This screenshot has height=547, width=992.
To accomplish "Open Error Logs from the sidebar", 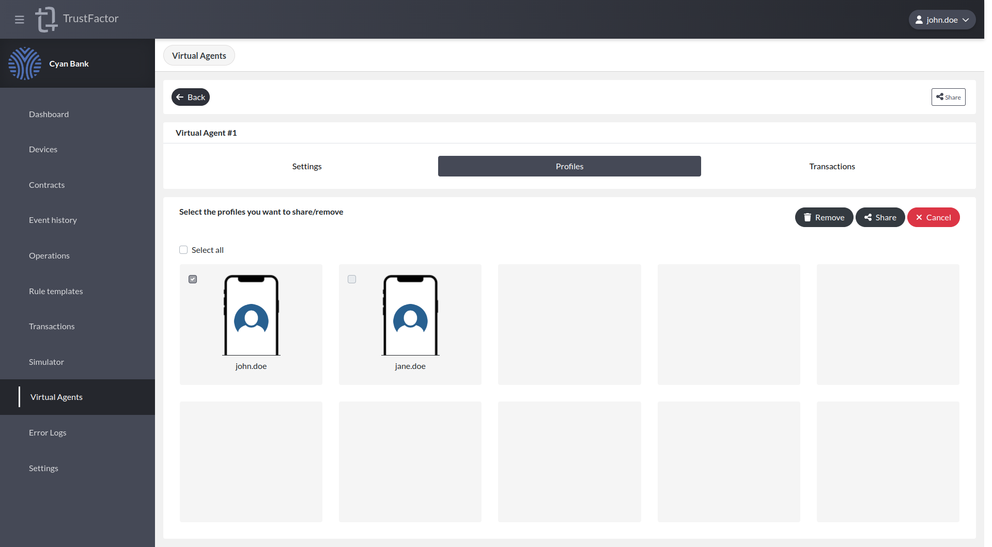I will coord(48,432).
